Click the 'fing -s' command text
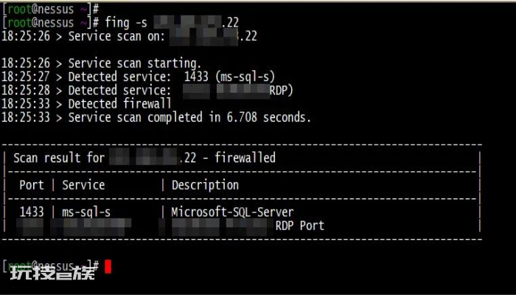This screenshot has height=295, width=516. tap(126, 23)
